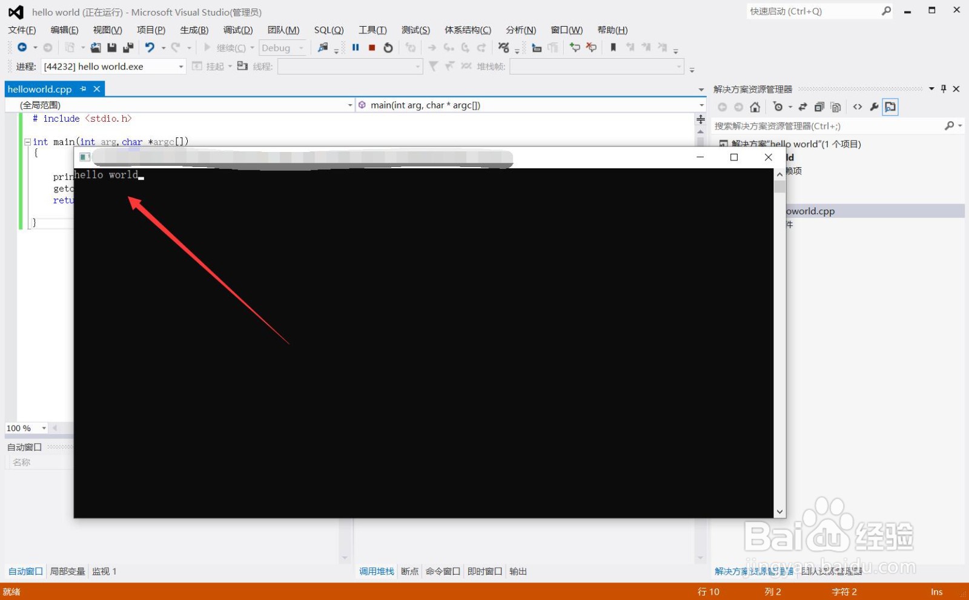Click the Collapse All icon in Solution Explorer

point(819,107)
